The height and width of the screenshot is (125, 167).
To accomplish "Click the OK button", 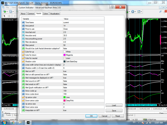I will 91,116.
